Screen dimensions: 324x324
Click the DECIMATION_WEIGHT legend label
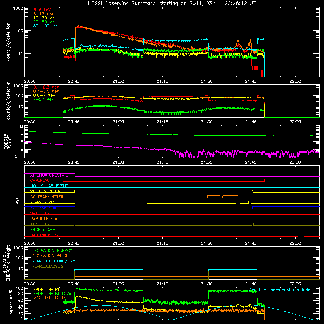(51, 256)
